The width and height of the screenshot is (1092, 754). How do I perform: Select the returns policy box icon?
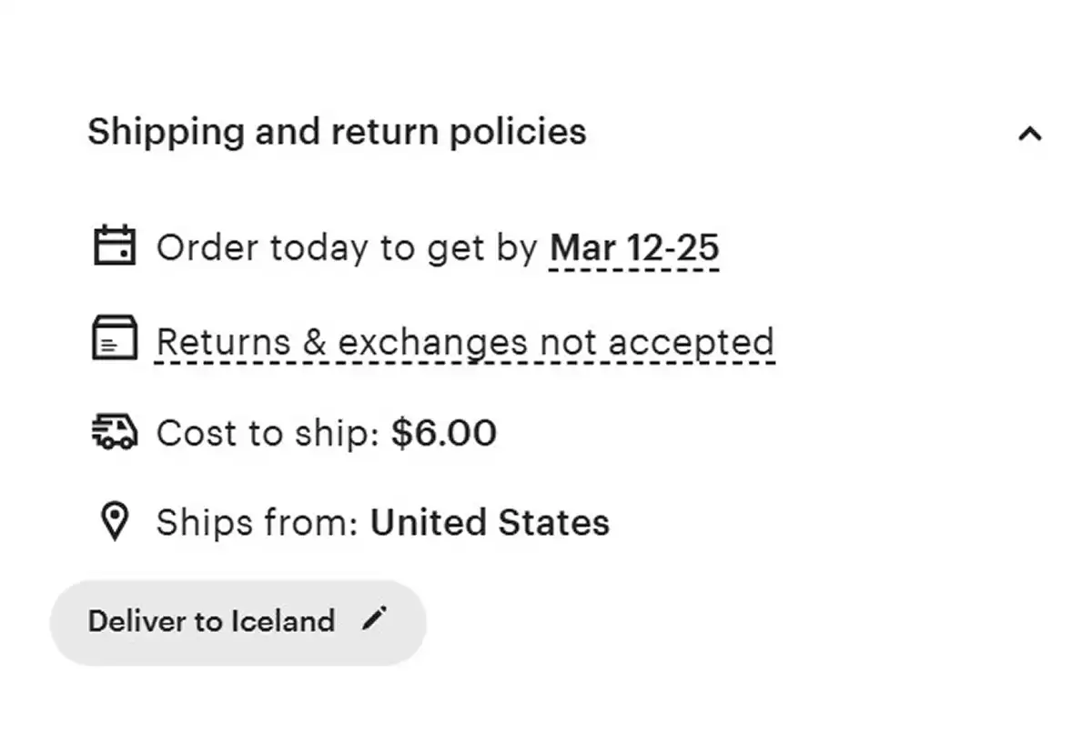coord(114,338)
